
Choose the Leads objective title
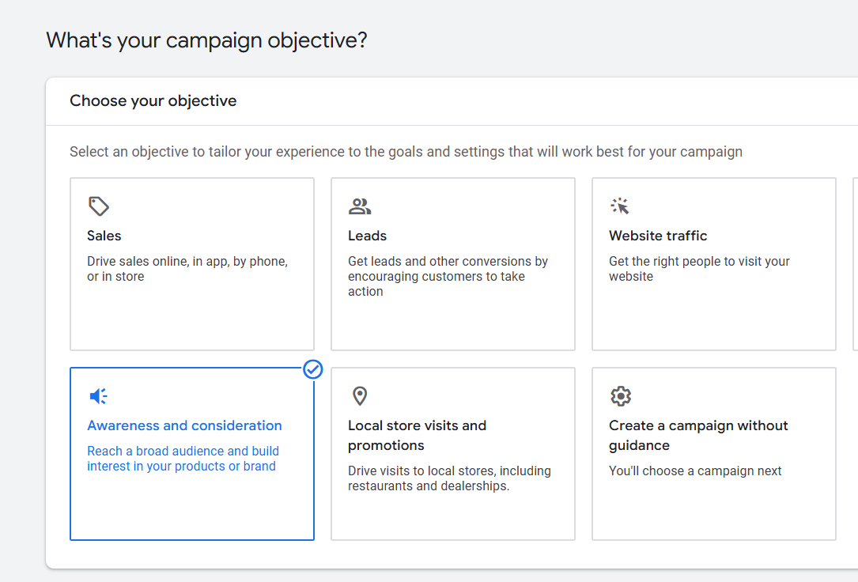[x=367, y=236]
